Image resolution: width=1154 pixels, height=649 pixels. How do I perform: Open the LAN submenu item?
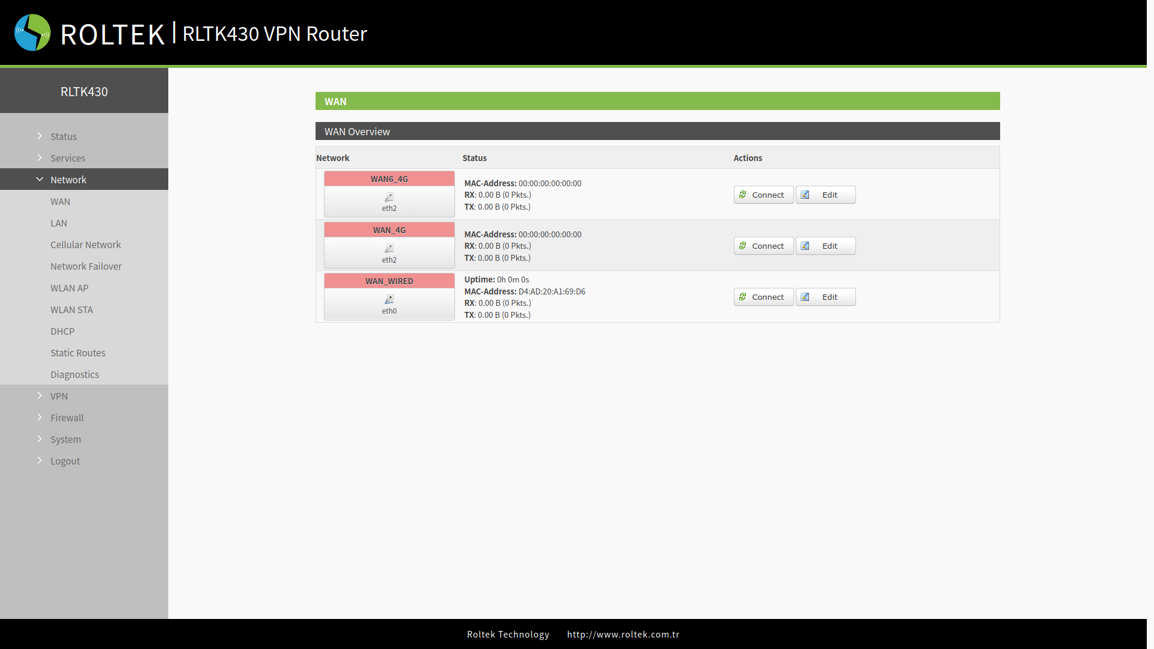pos(59,223)
